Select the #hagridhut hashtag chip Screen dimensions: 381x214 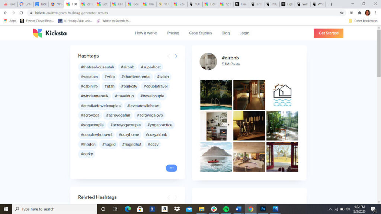tap(132, 145)
